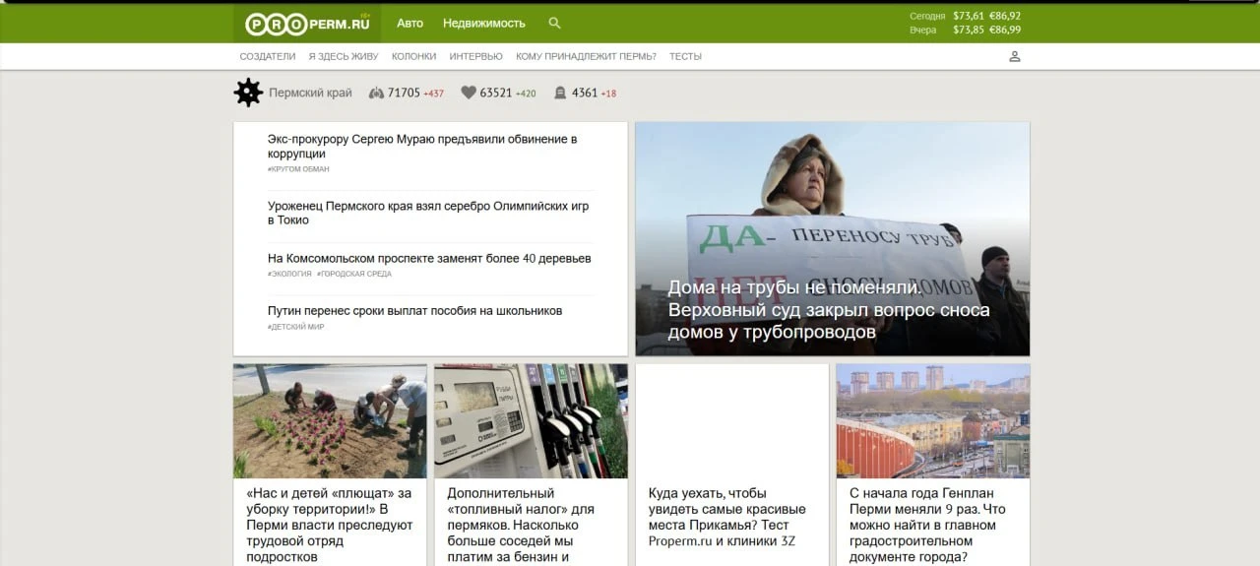
Task: Go to Создатели menu item
Action: [x=268, y=56]
